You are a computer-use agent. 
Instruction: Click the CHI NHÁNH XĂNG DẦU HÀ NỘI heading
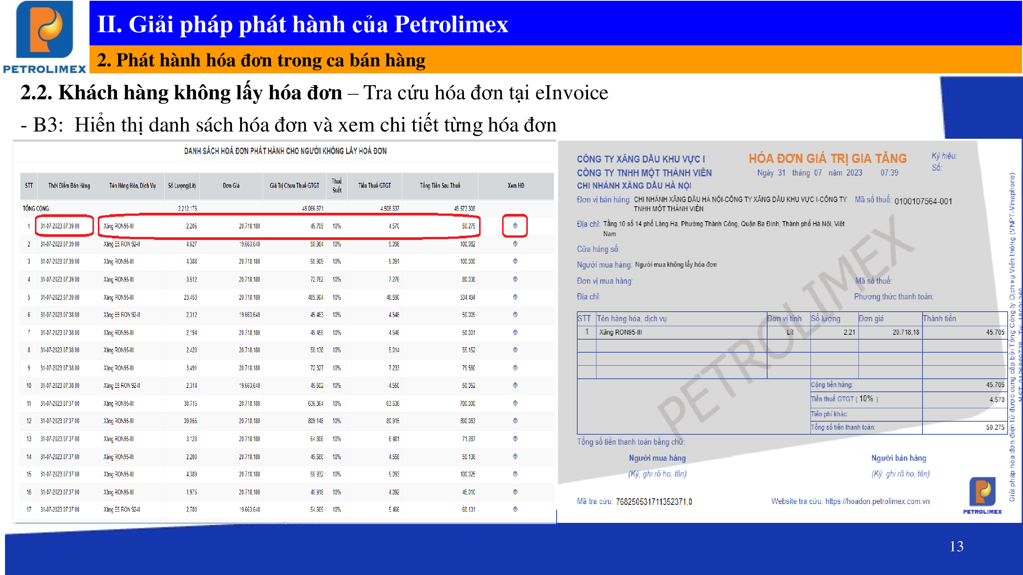[634, 185]
